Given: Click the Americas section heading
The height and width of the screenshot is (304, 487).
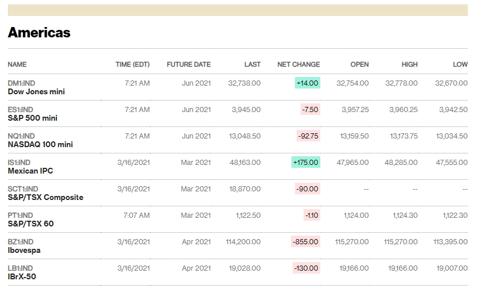Looking at the screenshot, I should (39, 33).
